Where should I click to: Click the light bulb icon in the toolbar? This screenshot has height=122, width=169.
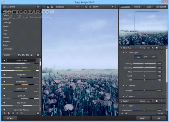point(112,7)
